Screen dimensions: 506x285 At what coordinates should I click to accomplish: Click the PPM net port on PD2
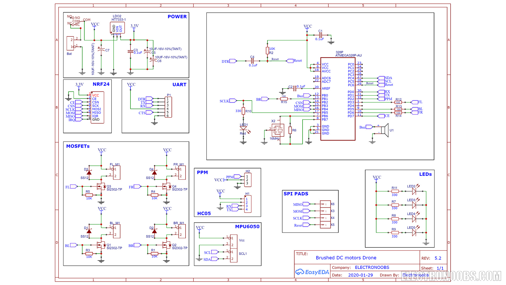(381, 99)
